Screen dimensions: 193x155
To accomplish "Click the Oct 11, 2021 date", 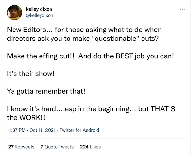I will click(x=42, y=130).
